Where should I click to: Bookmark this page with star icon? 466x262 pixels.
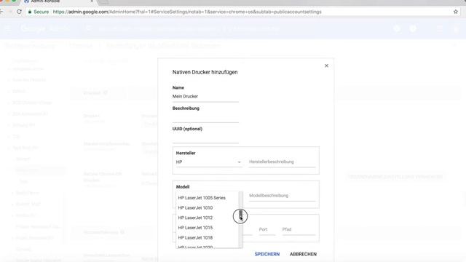click(x=456, y=12)
